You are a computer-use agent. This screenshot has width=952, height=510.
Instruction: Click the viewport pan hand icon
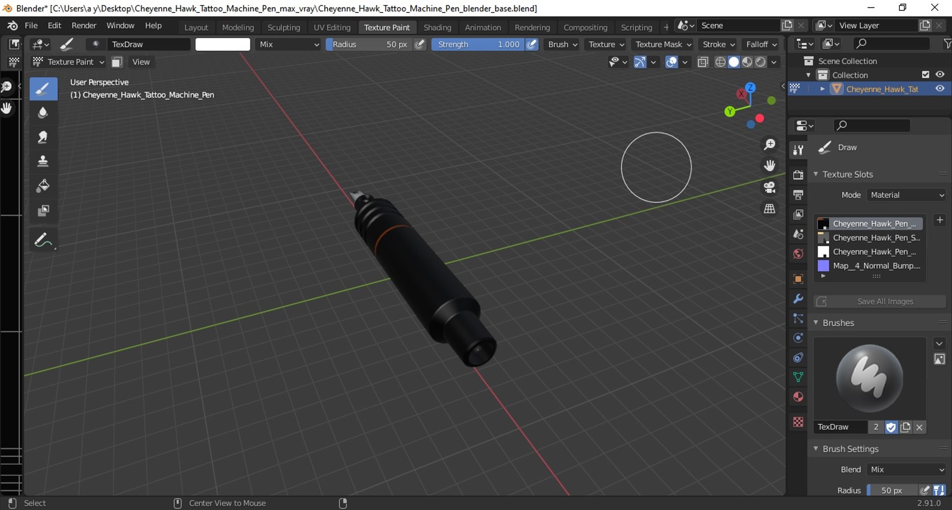[x=770, y=166]
